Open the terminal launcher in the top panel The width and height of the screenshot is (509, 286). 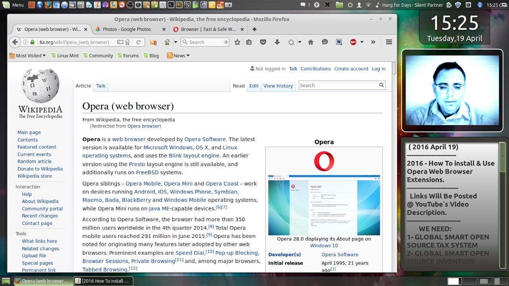pyautogui.click(x=171, y=5)
